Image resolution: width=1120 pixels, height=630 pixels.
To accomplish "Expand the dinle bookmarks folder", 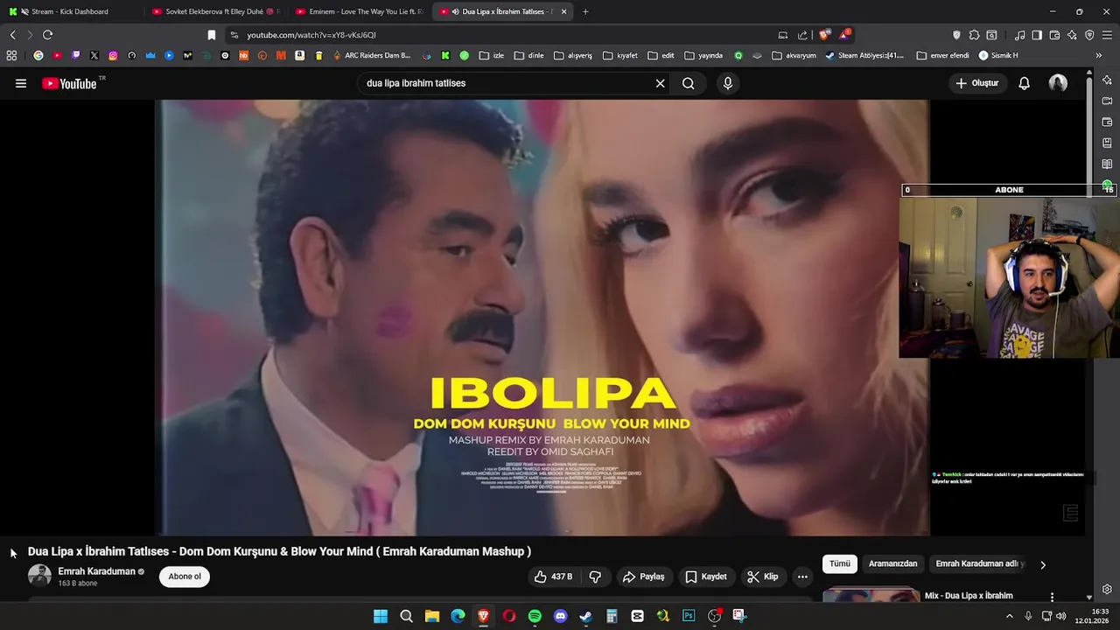I will coord(529,55).
